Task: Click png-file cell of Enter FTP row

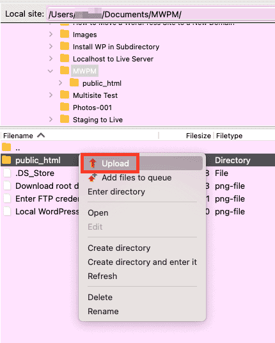Action: 230,198
